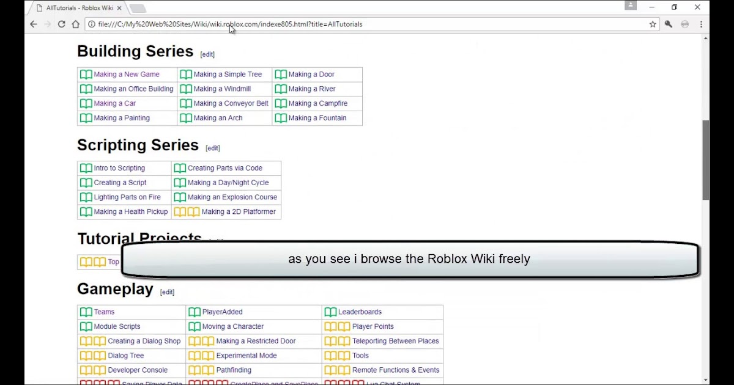
Task: Open Making a Health Pickup tutorial
Action: 131,212
